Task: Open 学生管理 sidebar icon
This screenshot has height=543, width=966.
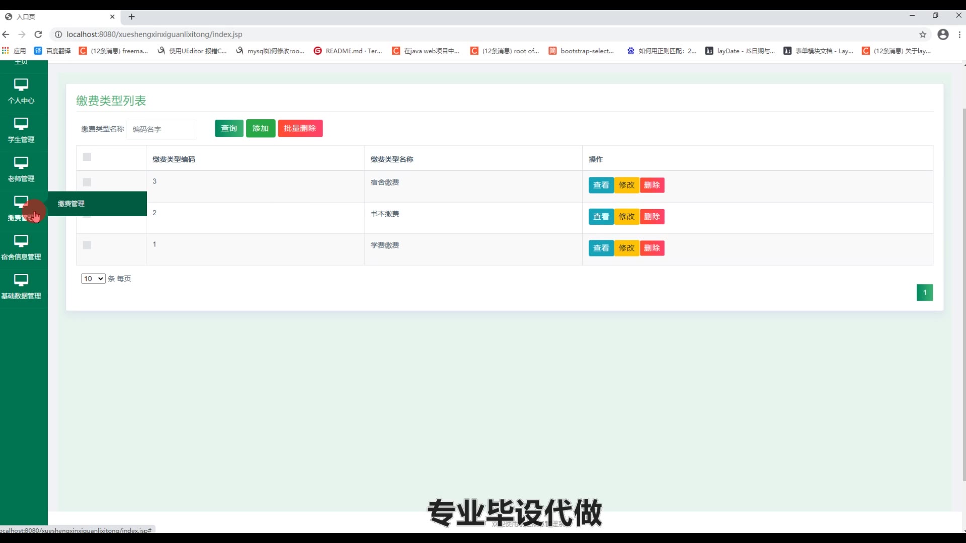Action: 21,124
